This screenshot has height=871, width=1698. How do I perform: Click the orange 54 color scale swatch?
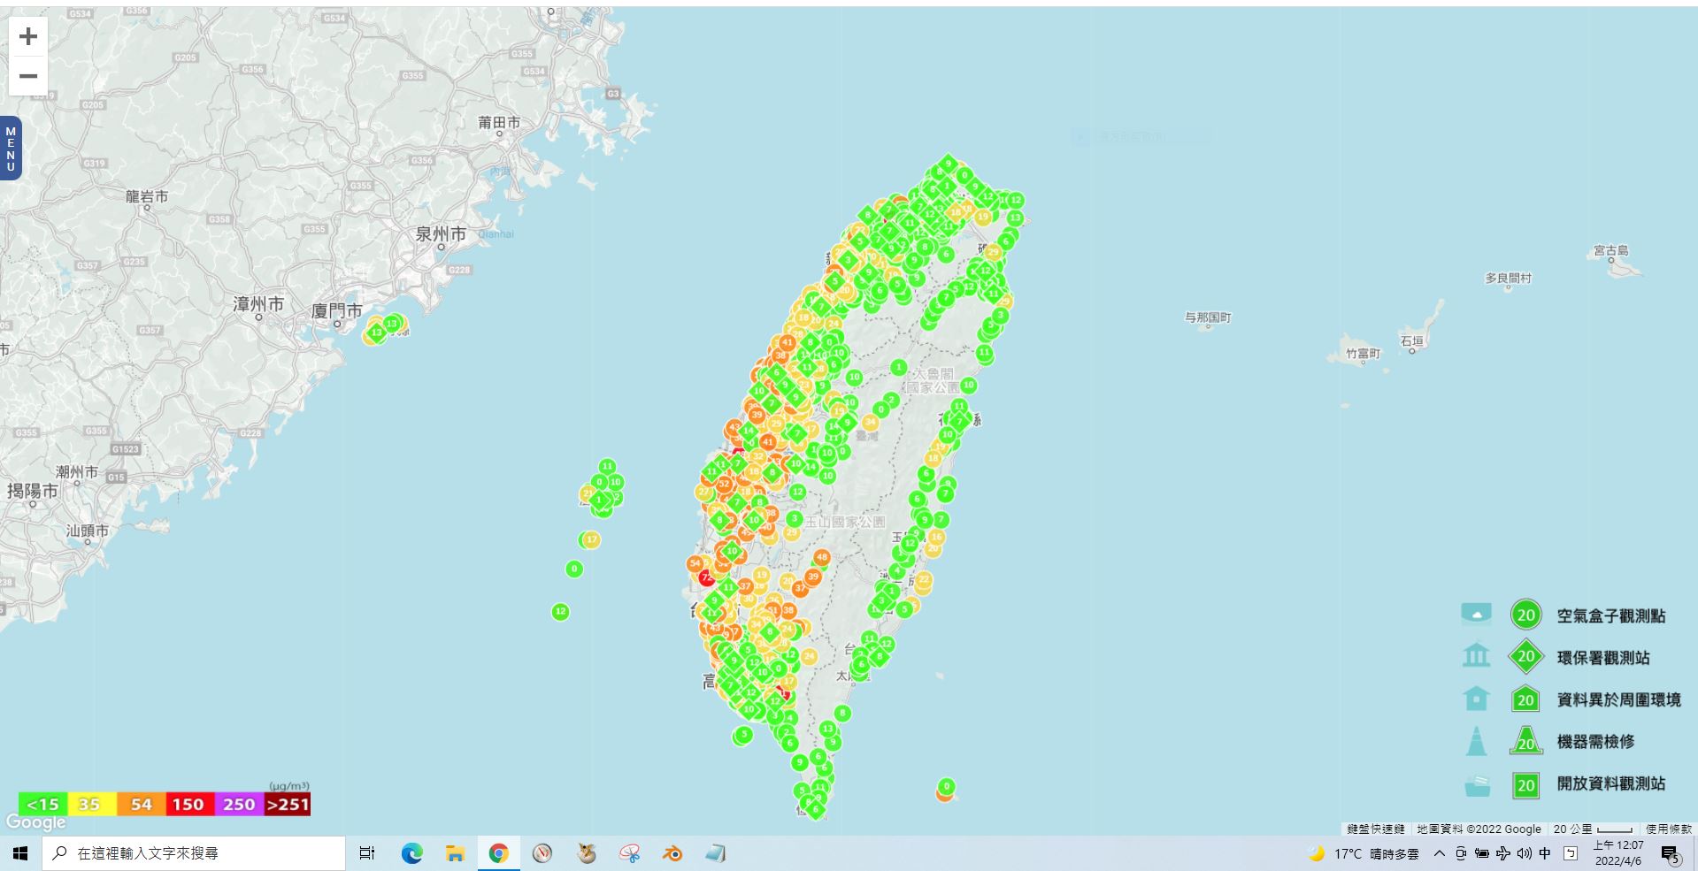click(x=141, y=804)
